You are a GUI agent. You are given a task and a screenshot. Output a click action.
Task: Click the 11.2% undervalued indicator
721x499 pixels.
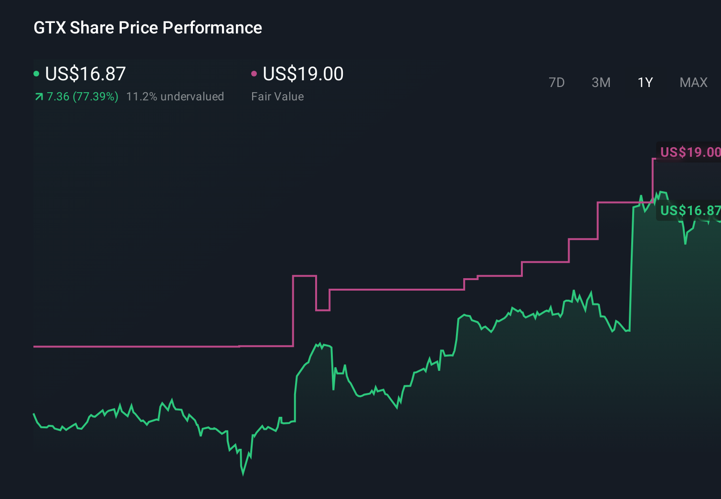tap(175, 96)
